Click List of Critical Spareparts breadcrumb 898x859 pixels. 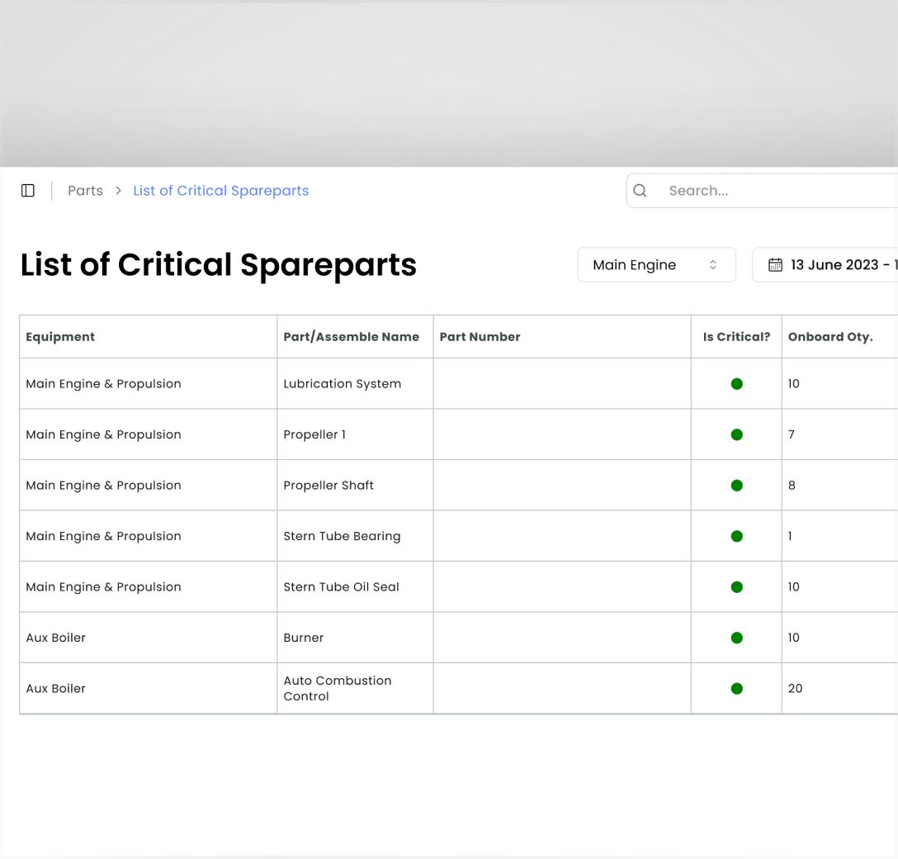coord(220,191)
